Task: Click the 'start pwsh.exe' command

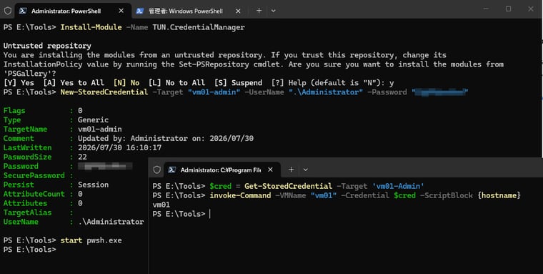Action: [91, 240]
